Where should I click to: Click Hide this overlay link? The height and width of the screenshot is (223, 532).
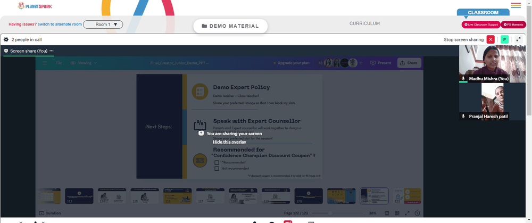(x=229, y=142)
